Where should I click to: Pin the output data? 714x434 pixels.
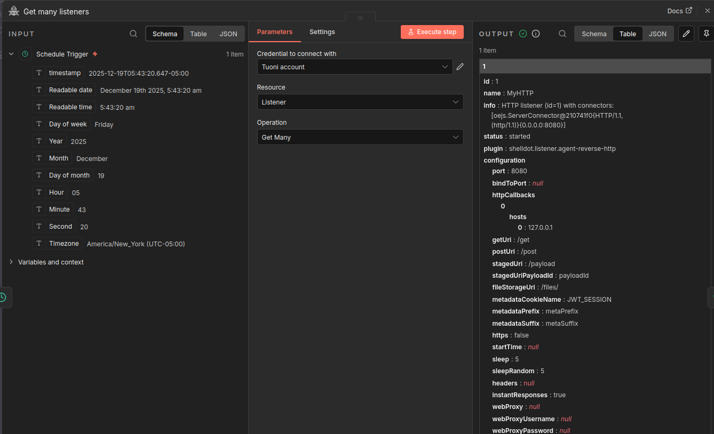tap(707, 34)
